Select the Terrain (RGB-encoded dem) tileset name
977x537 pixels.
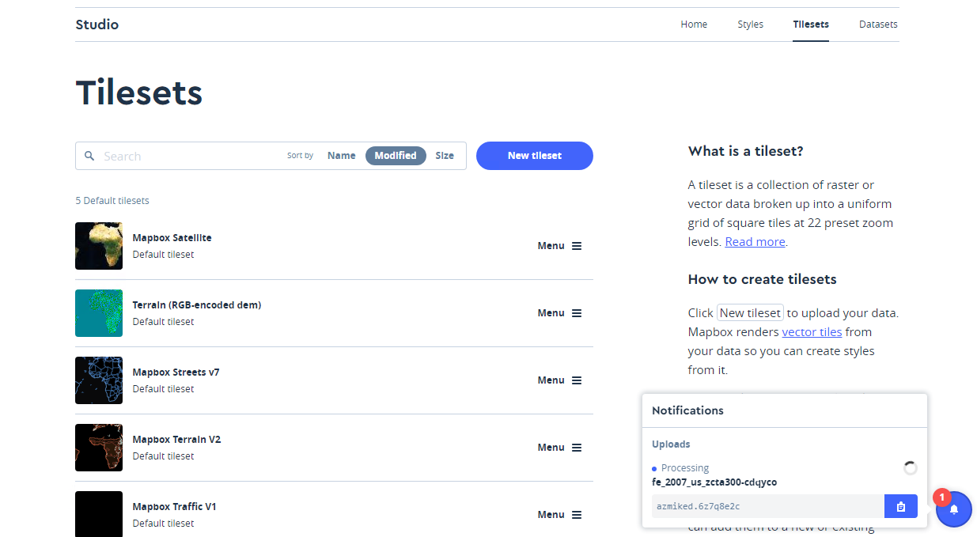tap(197, 305)
